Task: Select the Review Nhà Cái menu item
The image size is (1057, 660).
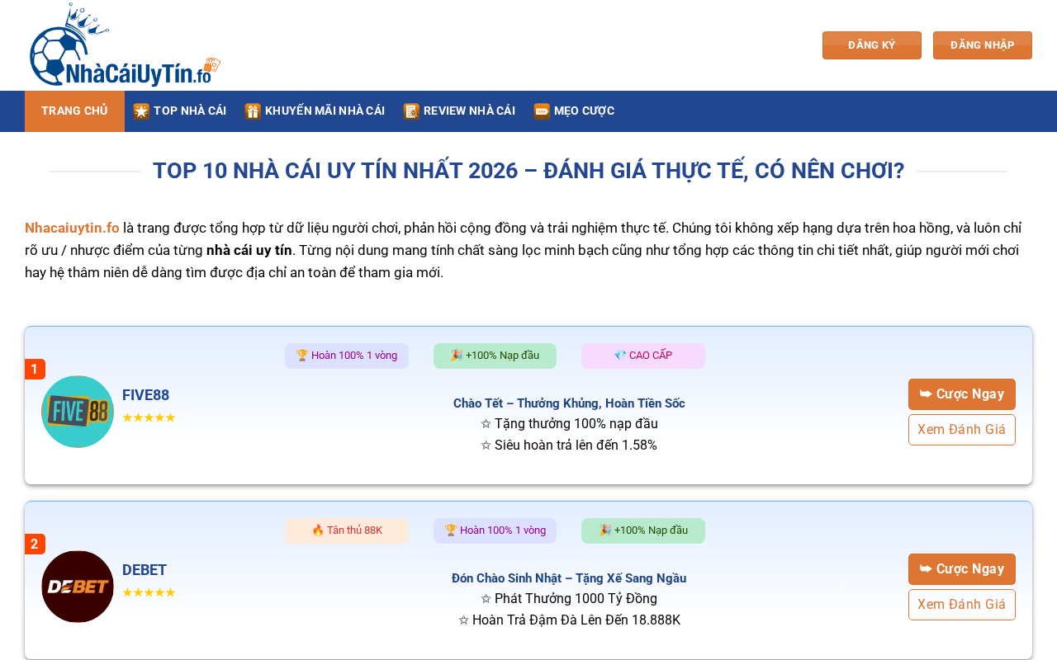Action: 459,111
